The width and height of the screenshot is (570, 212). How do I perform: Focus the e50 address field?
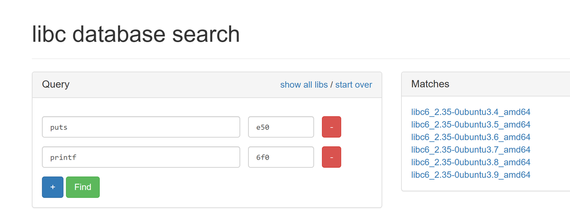click(281, 127)
